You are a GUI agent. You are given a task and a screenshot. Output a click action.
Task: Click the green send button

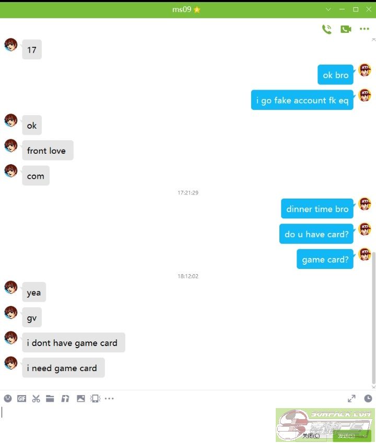coord(351,436)
